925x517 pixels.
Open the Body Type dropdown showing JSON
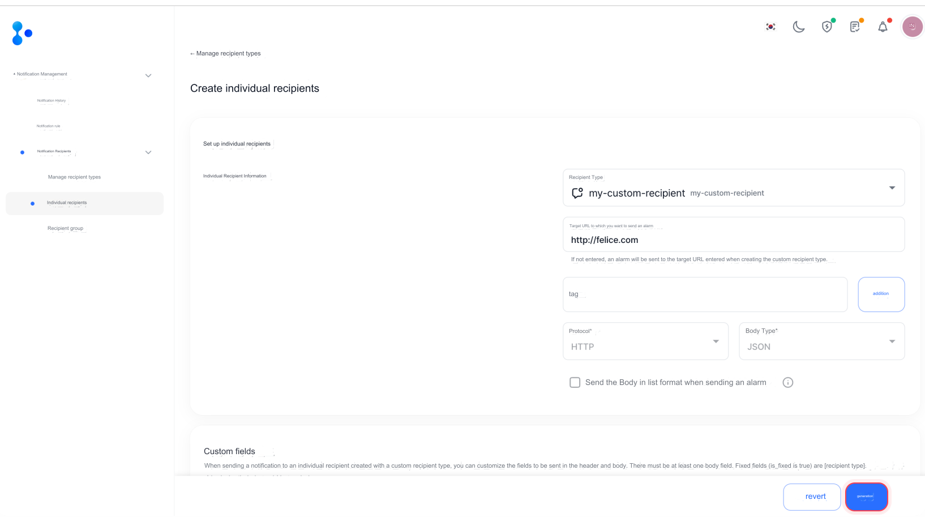pos(891,341)
